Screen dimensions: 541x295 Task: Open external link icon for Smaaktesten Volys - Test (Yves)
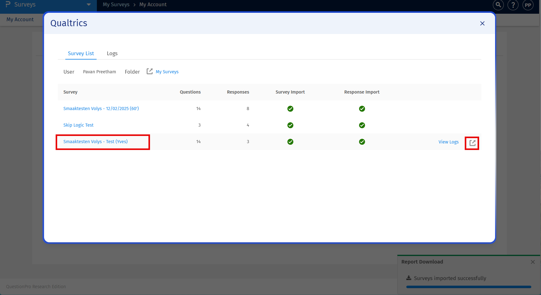[x=472, y=143]
